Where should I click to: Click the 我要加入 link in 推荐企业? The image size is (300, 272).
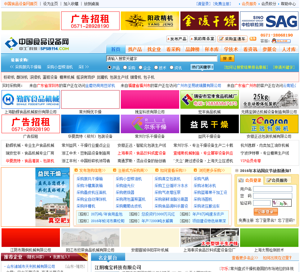pos(61,257)
